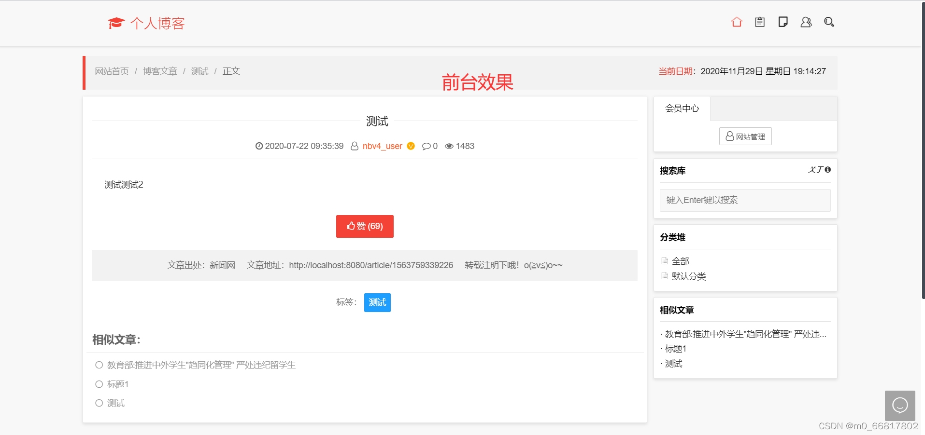Click the article URL localhost:8080/article/1563759339226

(371, 265)
